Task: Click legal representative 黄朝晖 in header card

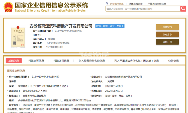Action: (x=52, y=39)
